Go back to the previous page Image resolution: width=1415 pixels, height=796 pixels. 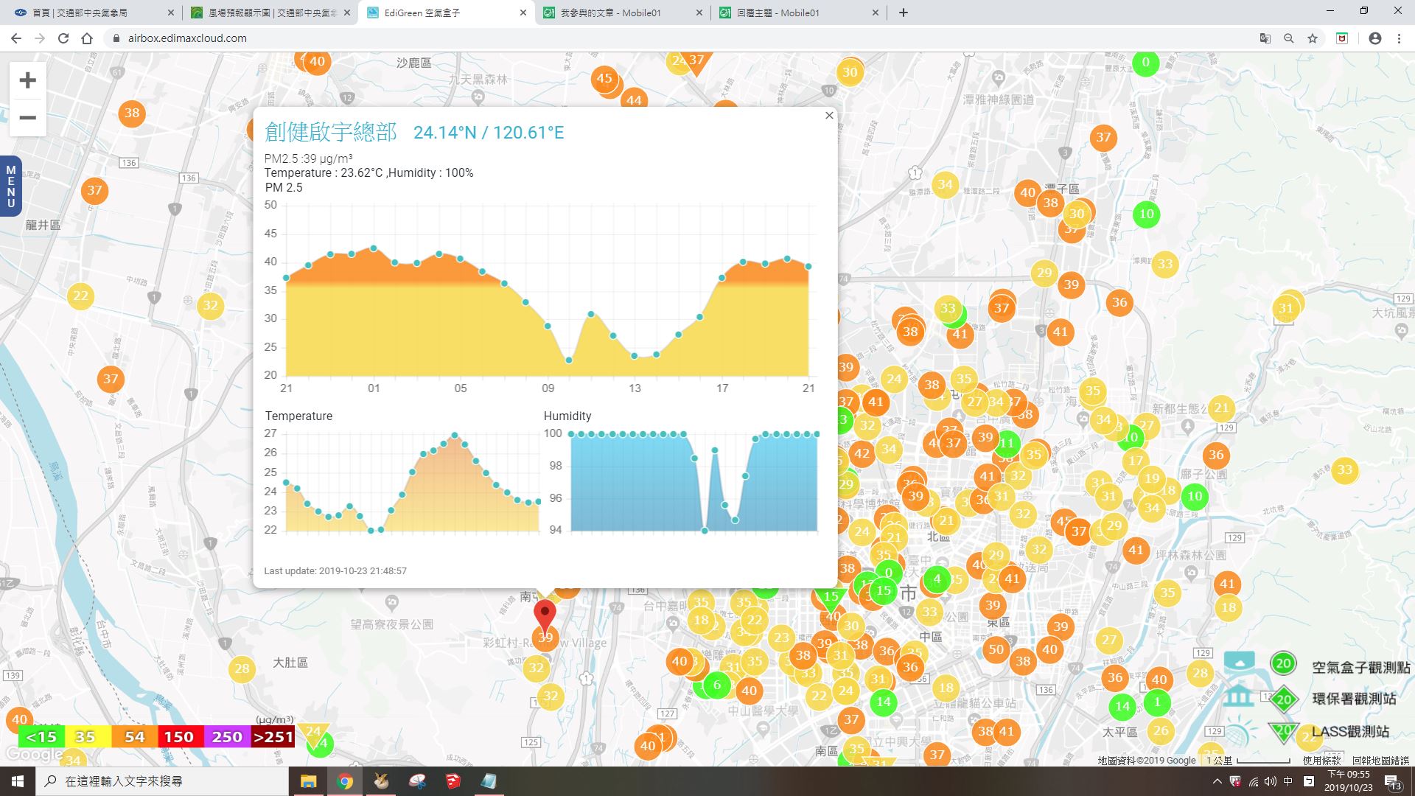point(16,38)
